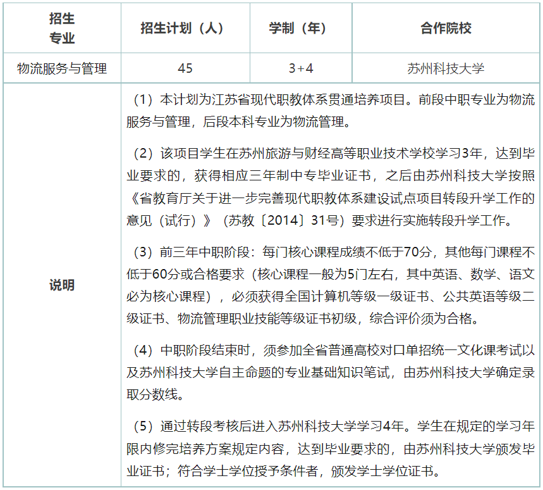Click paragraph (3) starting 前三年中职阶段
The width and height of the screenshot is (543, 490).
coord(331,285)
